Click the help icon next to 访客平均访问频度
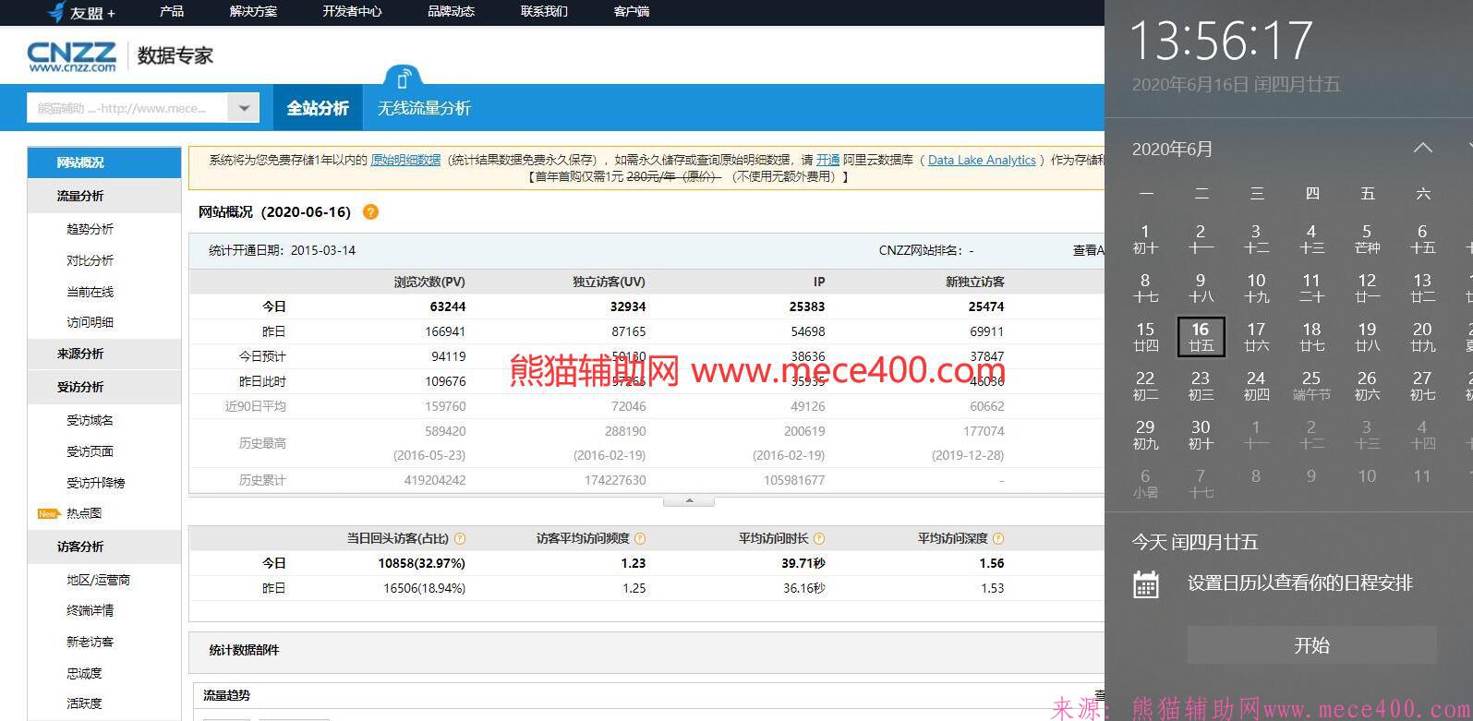Viewport: 1473px width, 721px height. pos(640,538)
